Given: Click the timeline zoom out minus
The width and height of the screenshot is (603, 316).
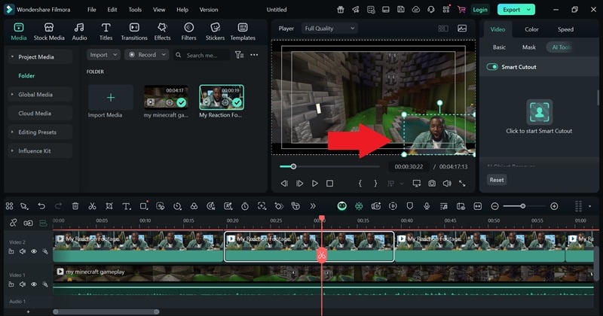Looking at the screenshot, I should 495,206.
